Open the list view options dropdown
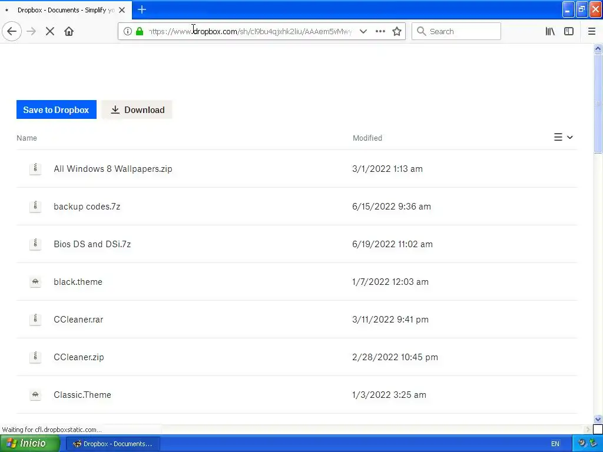 pyautogui.click(x=564, y=137)
